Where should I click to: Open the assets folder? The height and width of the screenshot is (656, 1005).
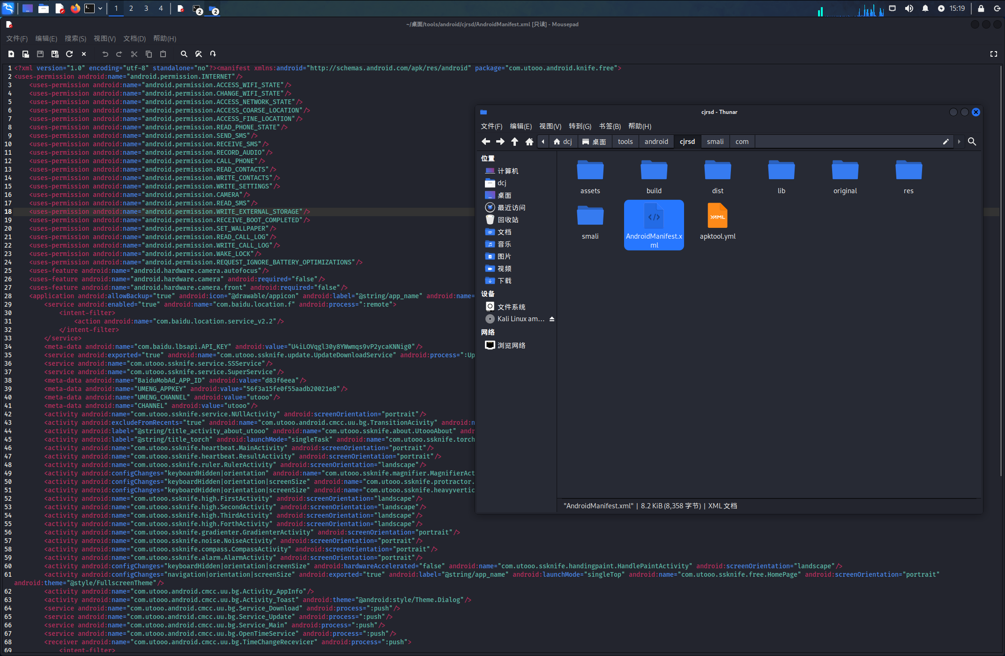coord(590,176)
